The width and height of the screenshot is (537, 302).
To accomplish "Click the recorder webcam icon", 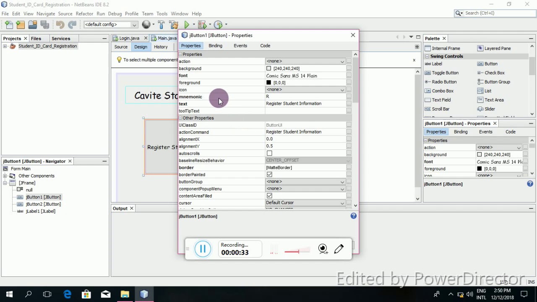I will pos(323,249).
